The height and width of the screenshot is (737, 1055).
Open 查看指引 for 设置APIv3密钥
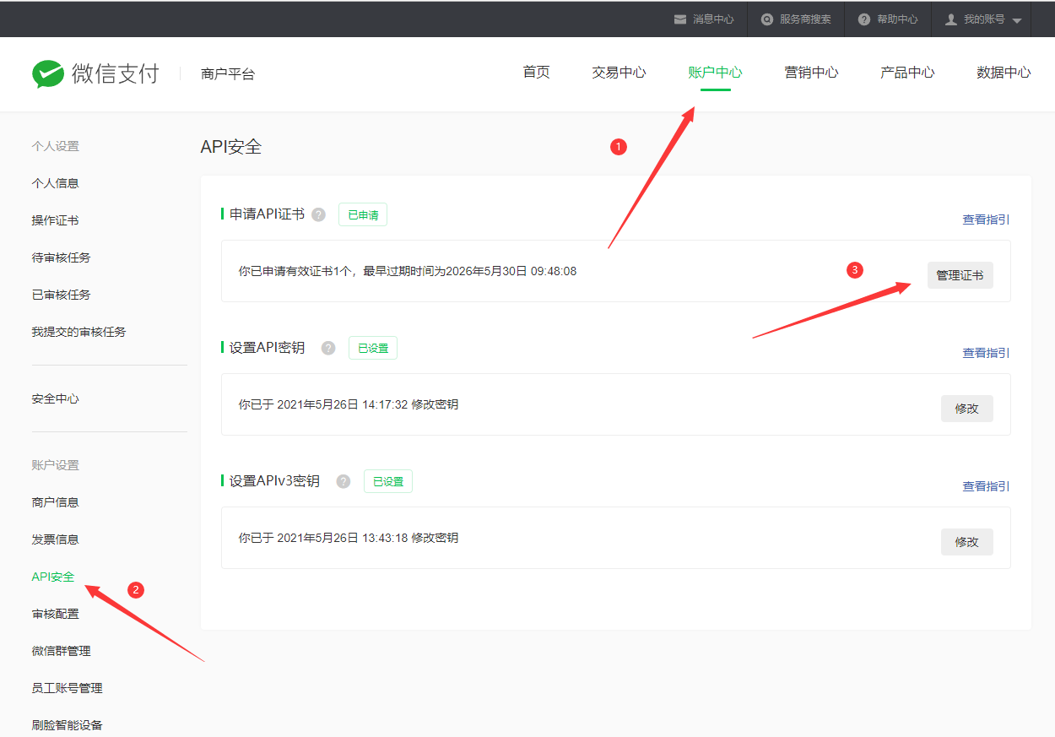click(x=986, y=486)
